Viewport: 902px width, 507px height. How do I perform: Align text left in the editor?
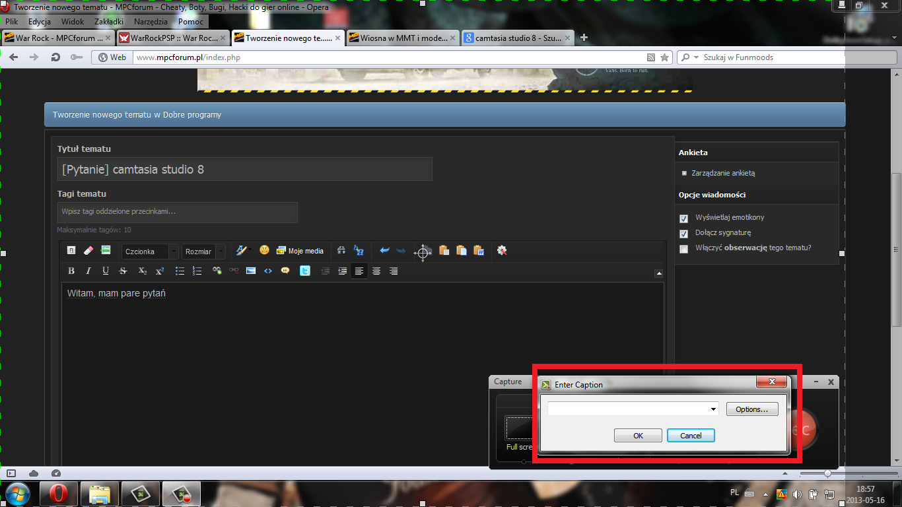(x=359, y=271)
